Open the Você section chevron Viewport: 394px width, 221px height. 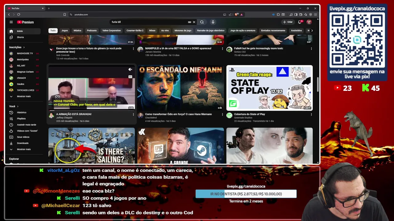click(18, 106)
